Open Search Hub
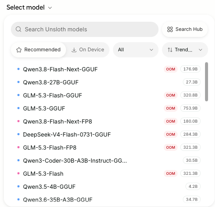 (185, 29)
